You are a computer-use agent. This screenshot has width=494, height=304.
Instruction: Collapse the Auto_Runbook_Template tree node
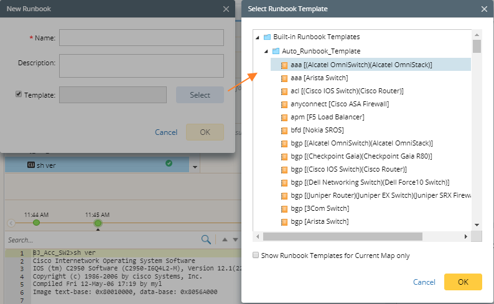pos(266,51)
